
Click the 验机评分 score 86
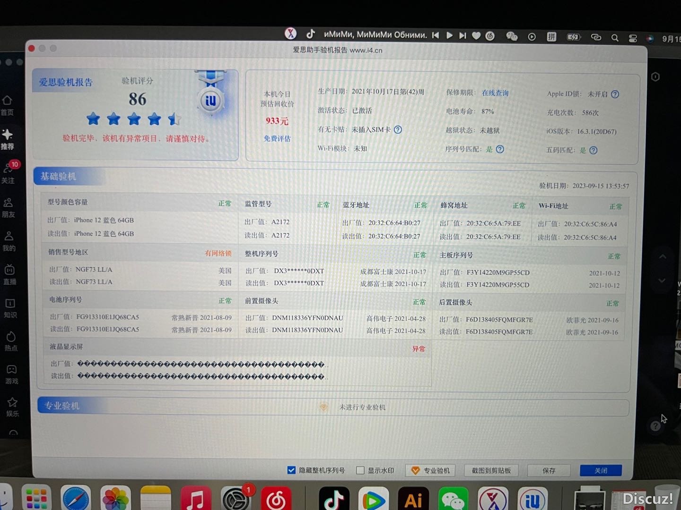(x=138, y=99)
